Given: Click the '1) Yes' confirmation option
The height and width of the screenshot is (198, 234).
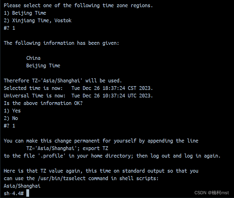Looking at the screenshot, I should [12, 111].
